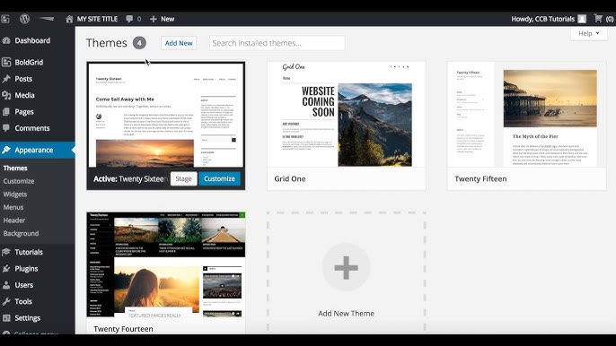
Task: Open the Users menu label
Action: (24, 285)
